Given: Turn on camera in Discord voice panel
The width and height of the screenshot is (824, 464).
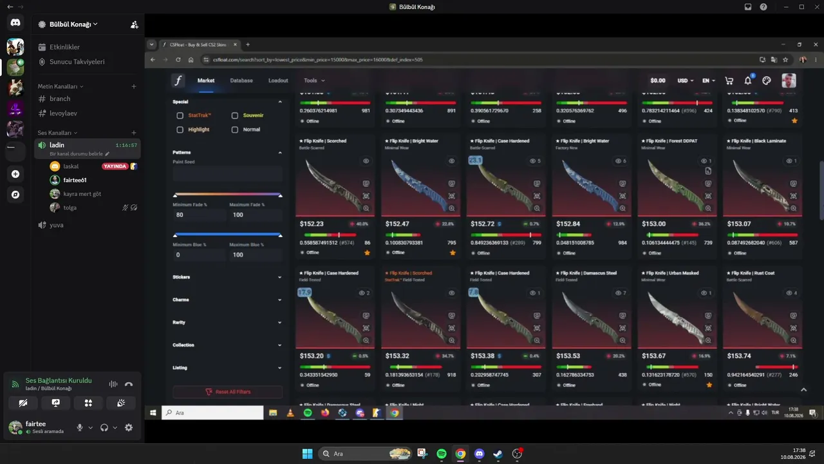Looking at the screenshot, I should tap(24, 403).
